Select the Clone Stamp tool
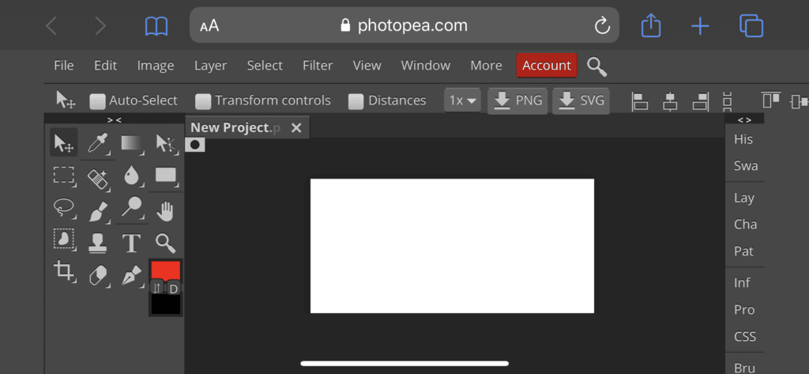Image resolution: width=809 pixels, height=374 pixels. (x=97, y=243)
